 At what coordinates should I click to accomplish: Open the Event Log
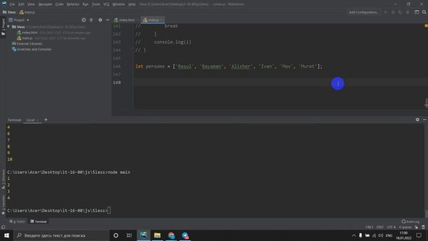point(411,222)
